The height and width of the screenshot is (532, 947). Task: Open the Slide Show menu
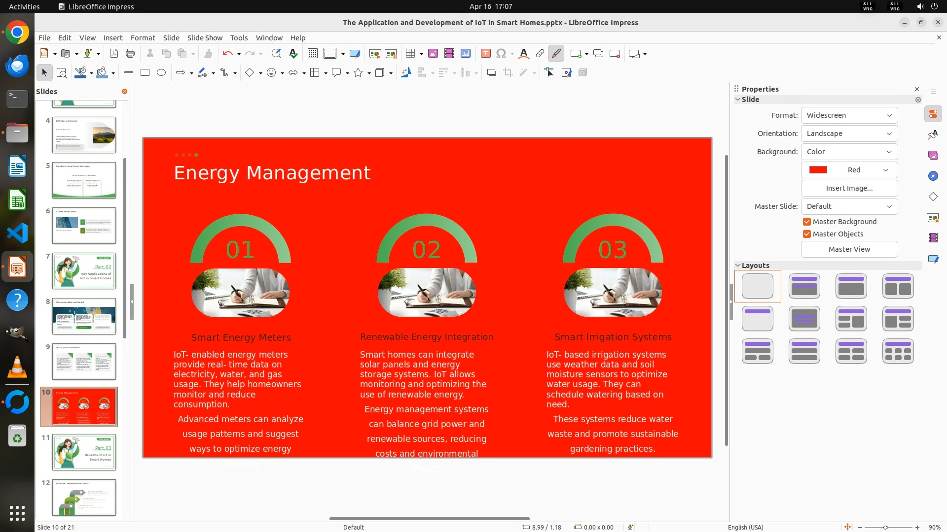[204, 38]
